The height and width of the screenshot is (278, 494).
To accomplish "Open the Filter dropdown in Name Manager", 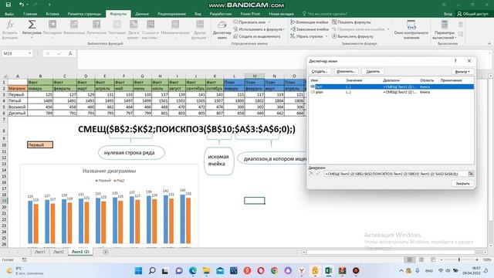I will [462, 72].
